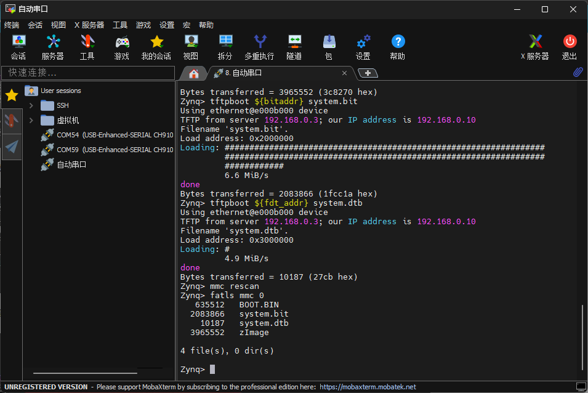
Task: Switch to the home tab
Action: point(194,73)
